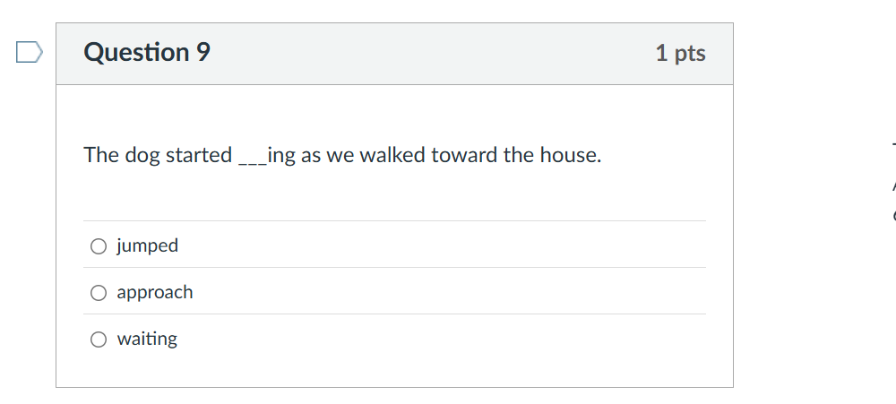Click the word started in the question

tap(199, 155)
